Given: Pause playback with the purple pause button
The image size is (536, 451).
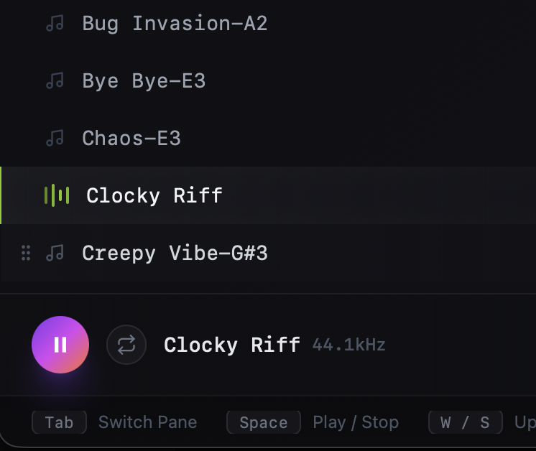Looking at the screenshot, I should click(x=60, y=345).
